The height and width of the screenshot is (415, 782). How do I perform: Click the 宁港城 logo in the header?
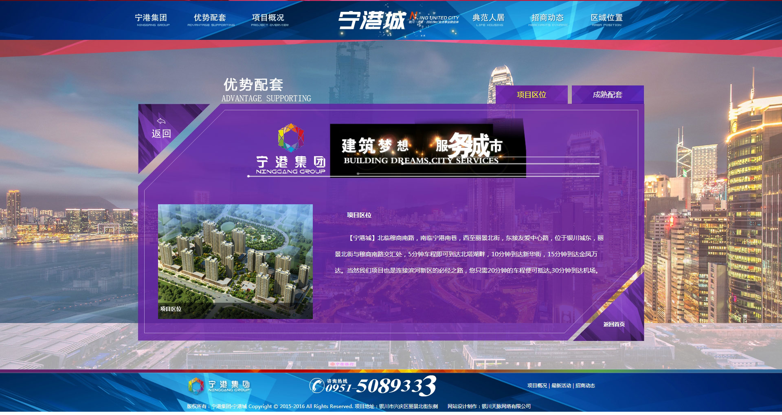click(371, 20)
